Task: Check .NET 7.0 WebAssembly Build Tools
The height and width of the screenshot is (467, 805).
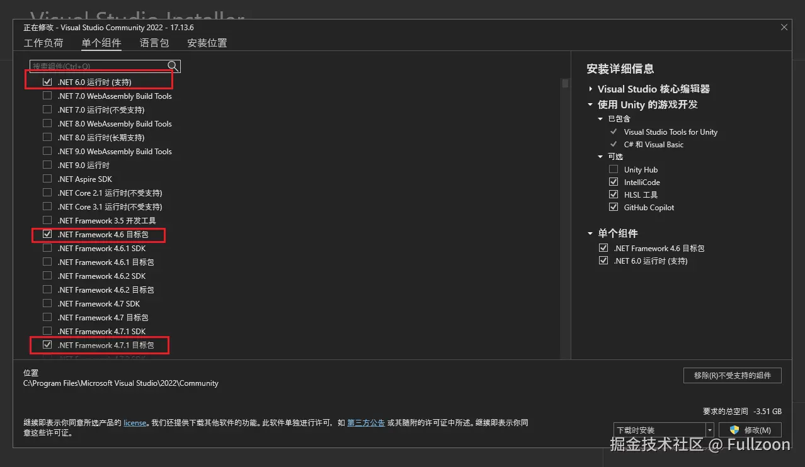Action: pyautogui.click(x=47, y=96)
